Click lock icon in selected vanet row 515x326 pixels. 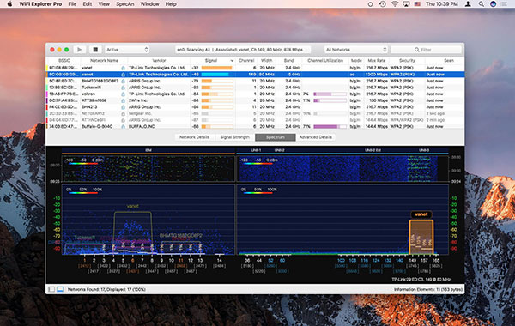coord(123,75)
